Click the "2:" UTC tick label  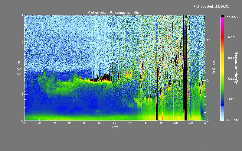pyautogui.click(x=40, y=123)
